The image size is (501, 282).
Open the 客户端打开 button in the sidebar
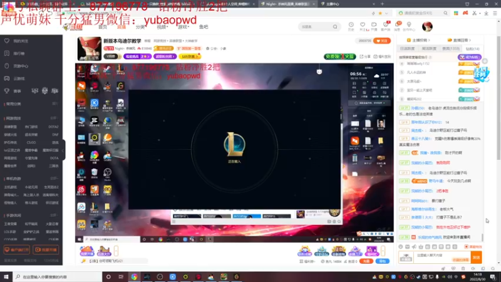coord(17,249)
